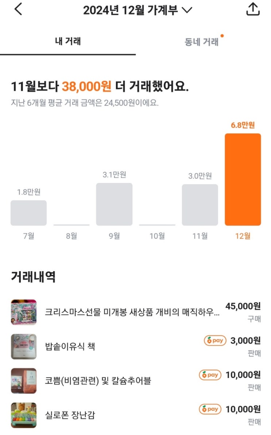This screenshot has height=435, width=271.
Task: Tap pay badge on 실로폰 장난감 row
Action: pyautogui.click(x=210, y=409)
